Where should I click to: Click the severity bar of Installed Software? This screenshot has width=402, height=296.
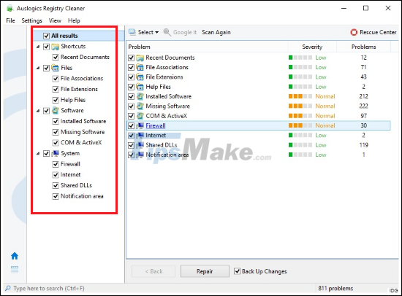[300, 96]
